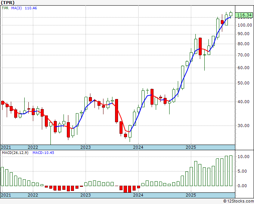Click the 2025 label on price timeline
This screenshot has height=204, width=254.
pyautogui.click(x=191, y=147)
